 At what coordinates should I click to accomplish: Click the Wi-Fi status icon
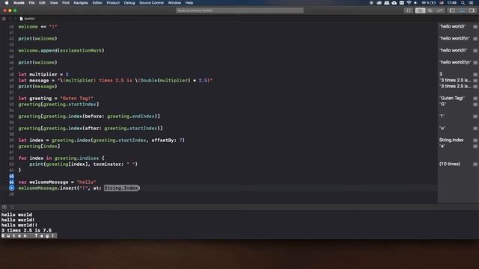pos(409,3)
